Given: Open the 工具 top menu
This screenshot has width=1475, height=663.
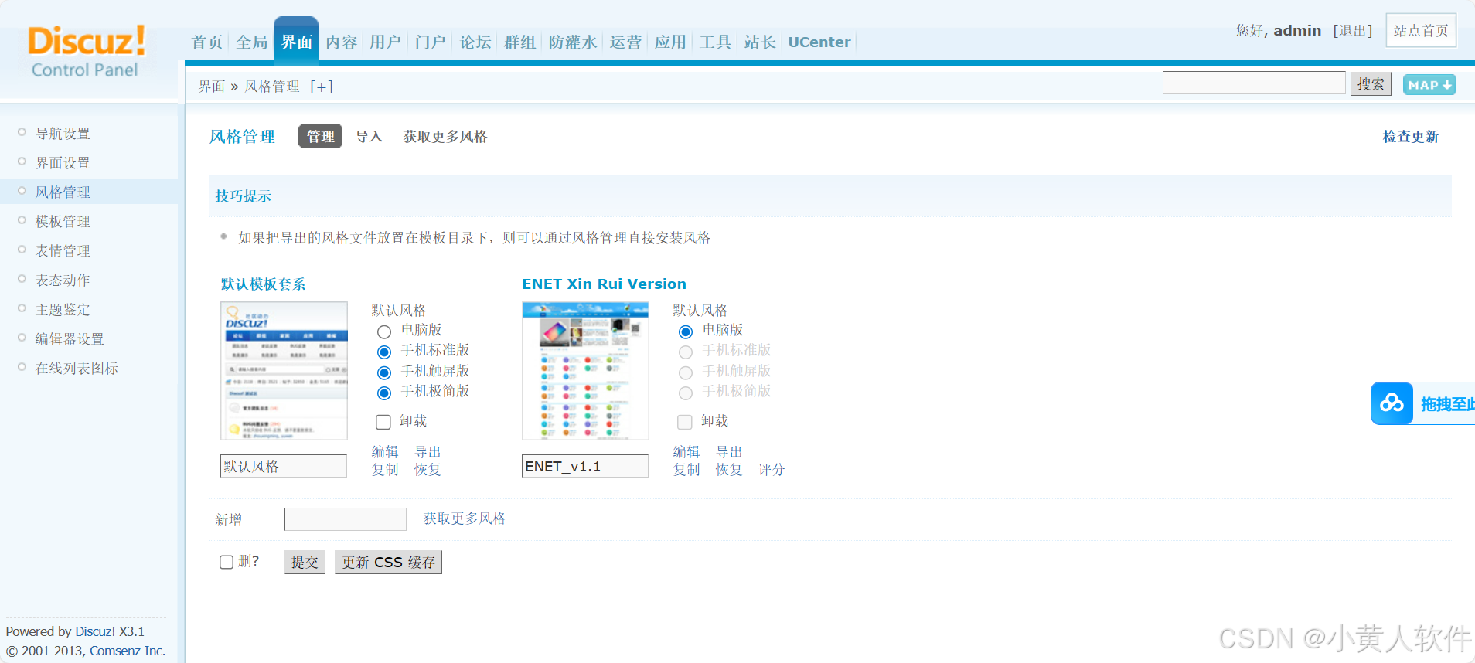Looking at the screenshot, I should (715, 42).
